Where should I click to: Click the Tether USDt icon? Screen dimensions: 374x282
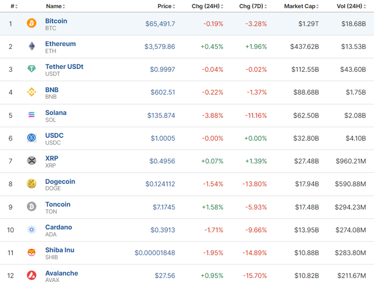32,69
